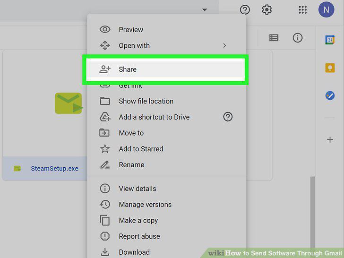The image size is (344, 258).
Task: Open the N account avatar menu
Action: tap(326, 9)
